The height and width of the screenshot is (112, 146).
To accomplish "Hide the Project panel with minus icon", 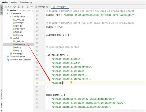I will 32,7.
